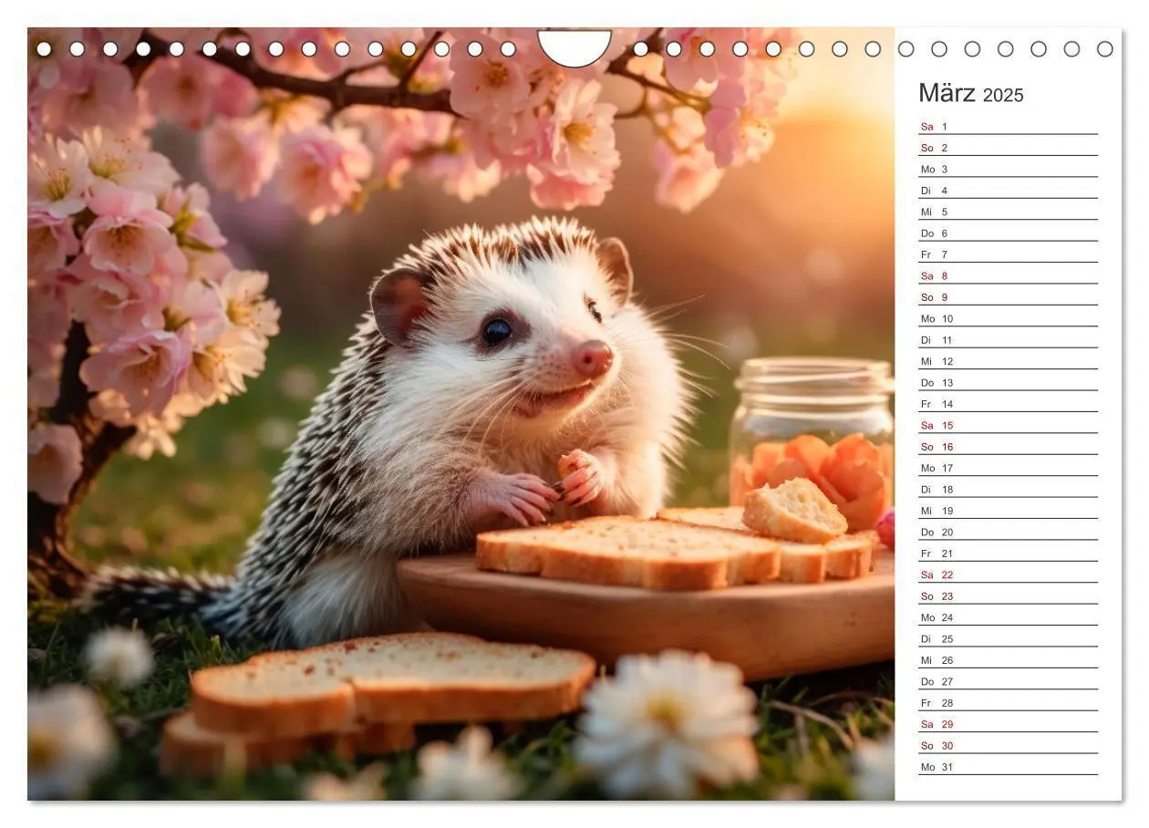Select the 'Do 13' calendar row
Image resolution: width=1149 pixels, height=828 pixels.
[x=1008, y=382]
